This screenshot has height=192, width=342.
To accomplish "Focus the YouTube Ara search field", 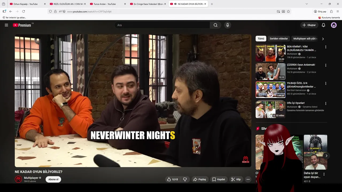I will pyautogui.click(x=162, y=25).
